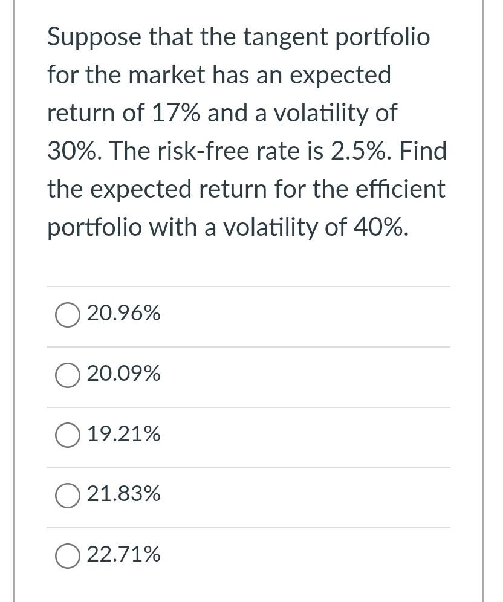503x602 pixels.
Task: Click the 22.71% answer label text
Action: point(123,554)
